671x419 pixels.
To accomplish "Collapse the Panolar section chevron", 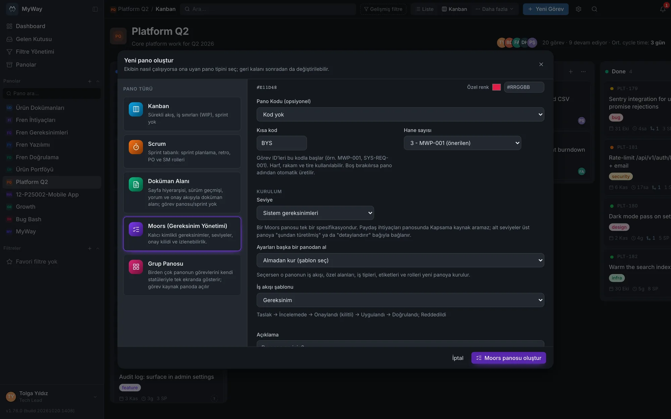I will pyautogui.click(x=98, y=81).
